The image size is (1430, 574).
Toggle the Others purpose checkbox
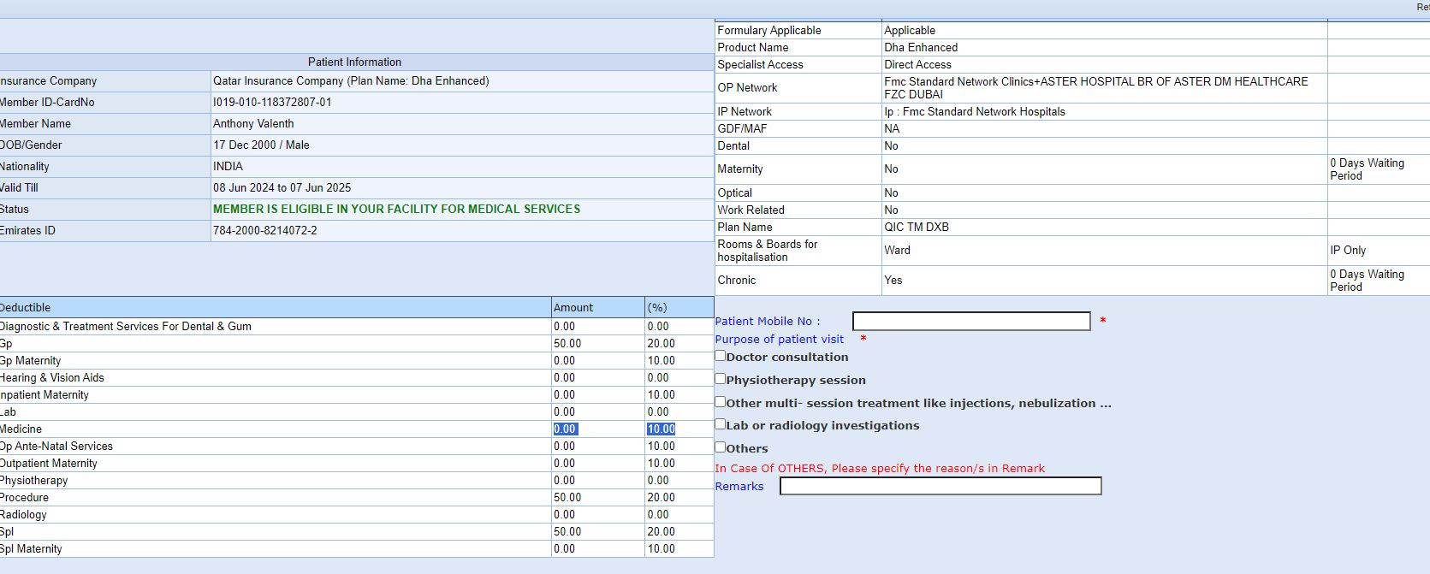(721, 447)
